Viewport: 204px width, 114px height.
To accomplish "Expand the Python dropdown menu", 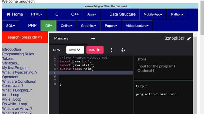I will point(177,14).
